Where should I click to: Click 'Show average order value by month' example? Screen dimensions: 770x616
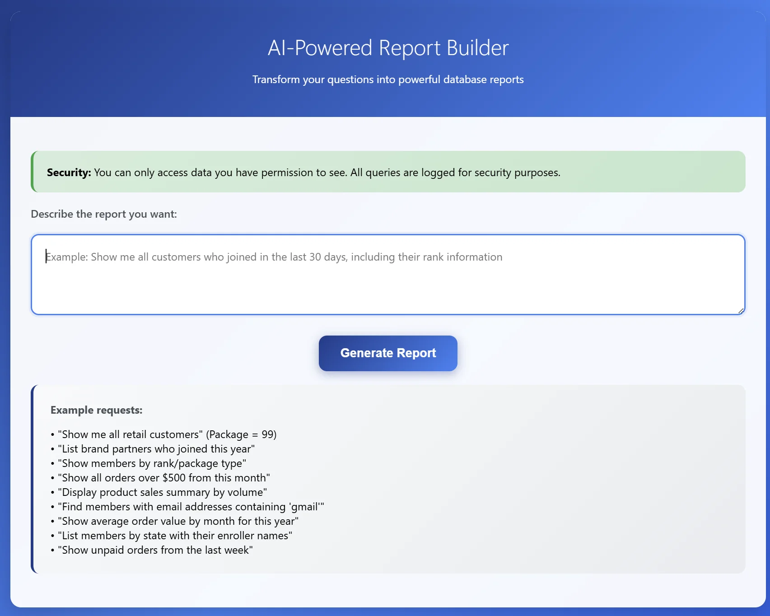178,521
